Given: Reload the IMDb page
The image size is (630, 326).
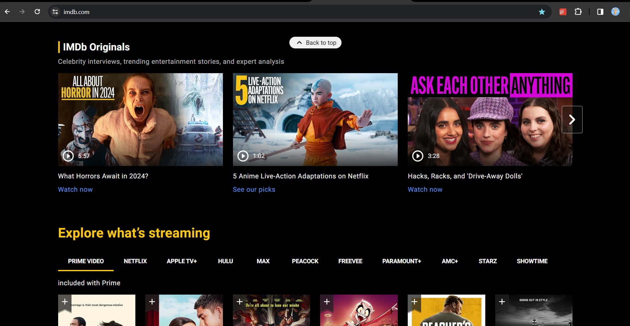Looking at the screenshot, I should (37, 12).
